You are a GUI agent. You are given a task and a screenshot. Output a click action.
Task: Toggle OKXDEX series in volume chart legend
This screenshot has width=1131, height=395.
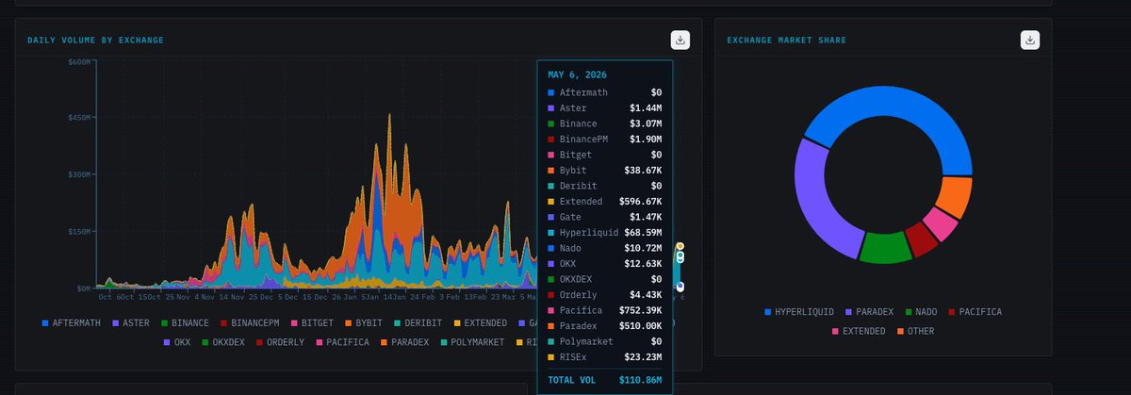(224, 341)
